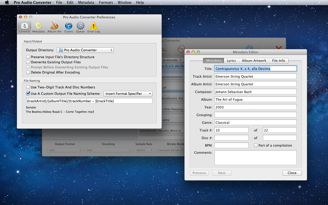Toggle Delete Original After Encoding

(28, 73)
